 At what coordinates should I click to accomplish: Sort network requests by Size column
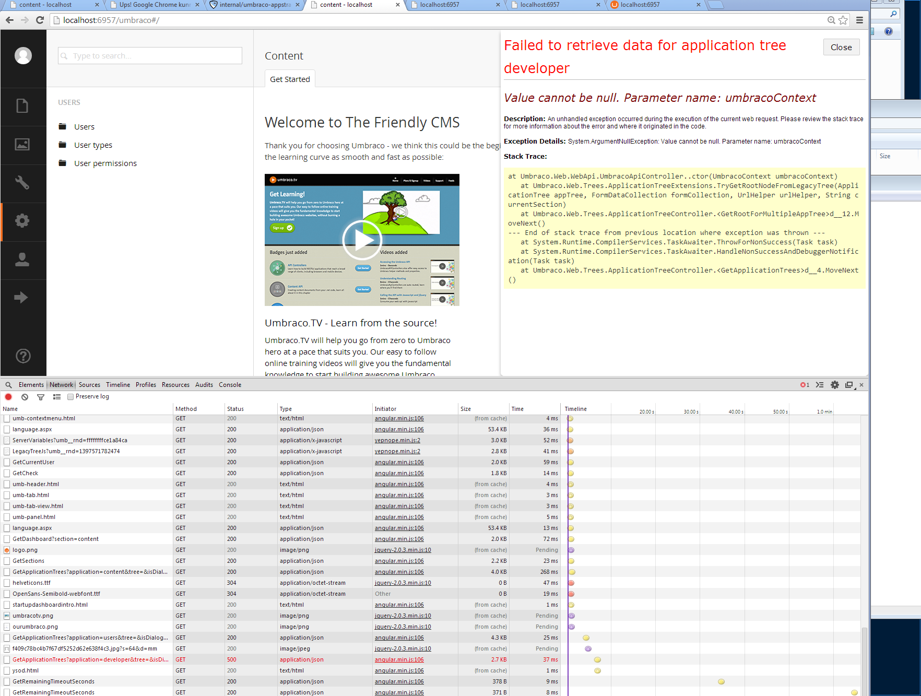[x=483, y=409]
